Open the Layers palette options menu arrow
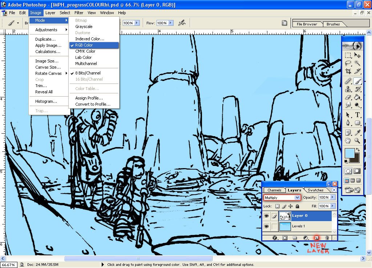This screenshot has width=372, height=268. (x=334, y=190)
